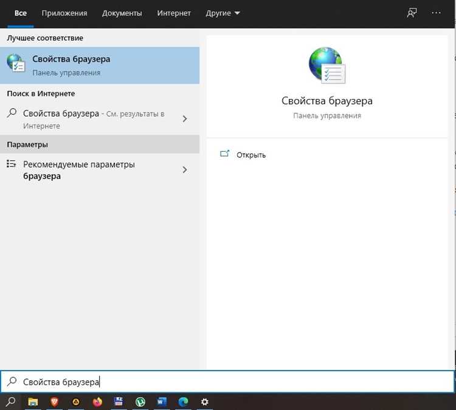Image resolution: width=456 pixels, height=410 pixels.
Task: Launch Firefox from taskbar
Action: coord(97,402)
